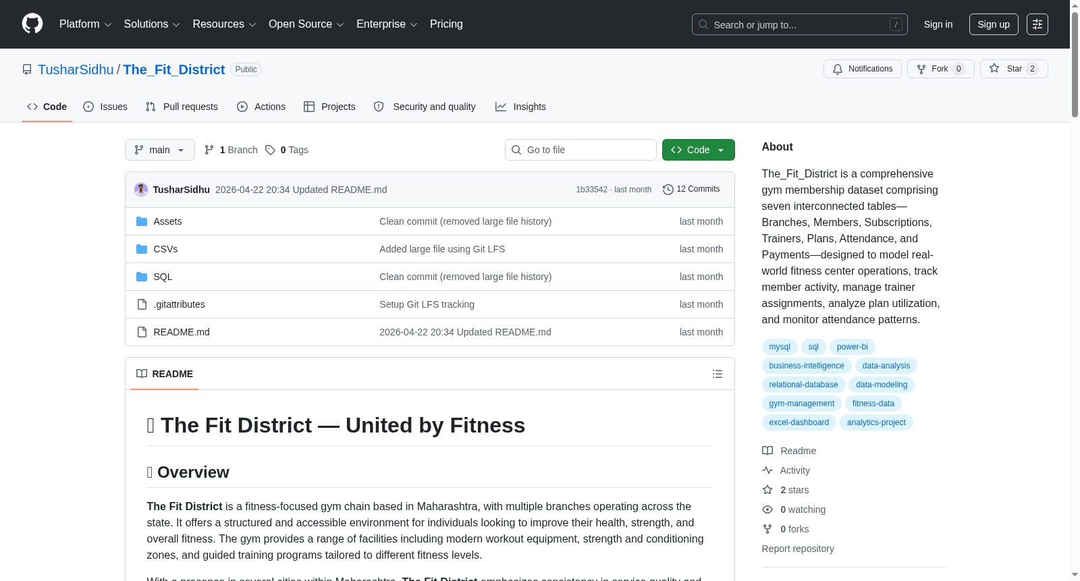Image resolution: width=1080 pixels, height=581 pixels.
Task: Click the branch icon beside 1 Branch
Action: pos(209,150)
